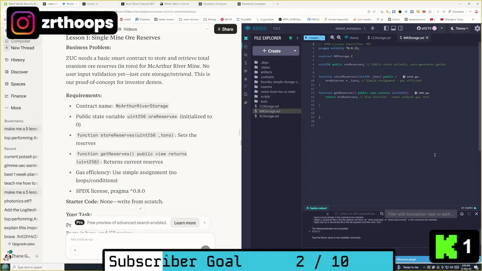Expand File Explorer panel chevron
Screen dimensions: 482x271
(x=297, y=38)
